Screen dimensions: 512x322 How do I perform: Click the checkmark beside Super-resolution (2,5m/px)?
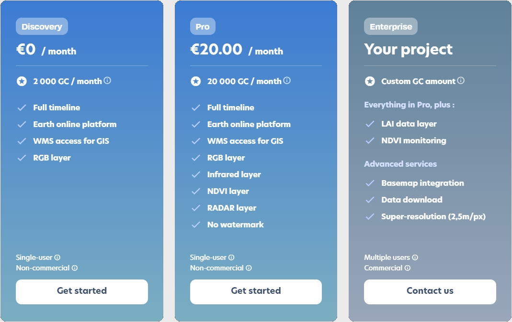pos(370,216)
